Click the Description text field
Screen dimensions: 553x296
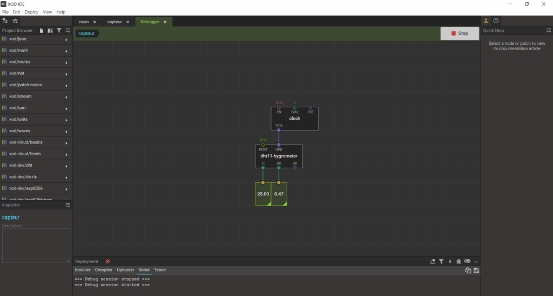pos(36,246)
